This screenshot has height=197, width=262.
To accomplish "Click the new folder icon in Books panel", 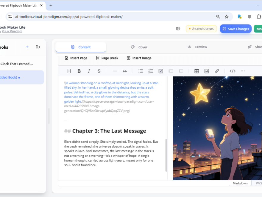I will pos(38,47).
